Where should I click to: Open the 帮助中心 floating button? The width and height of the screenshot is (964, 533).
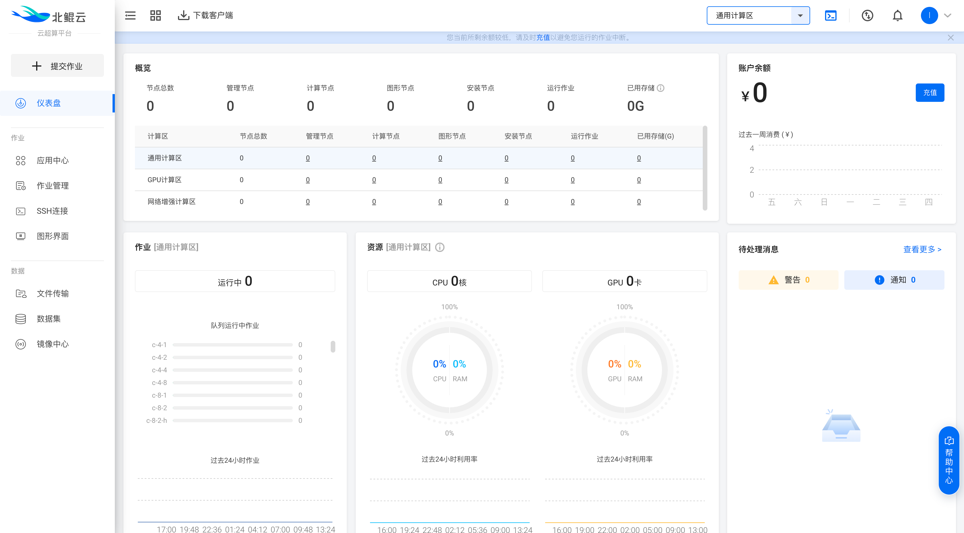[x=949, y=460]
